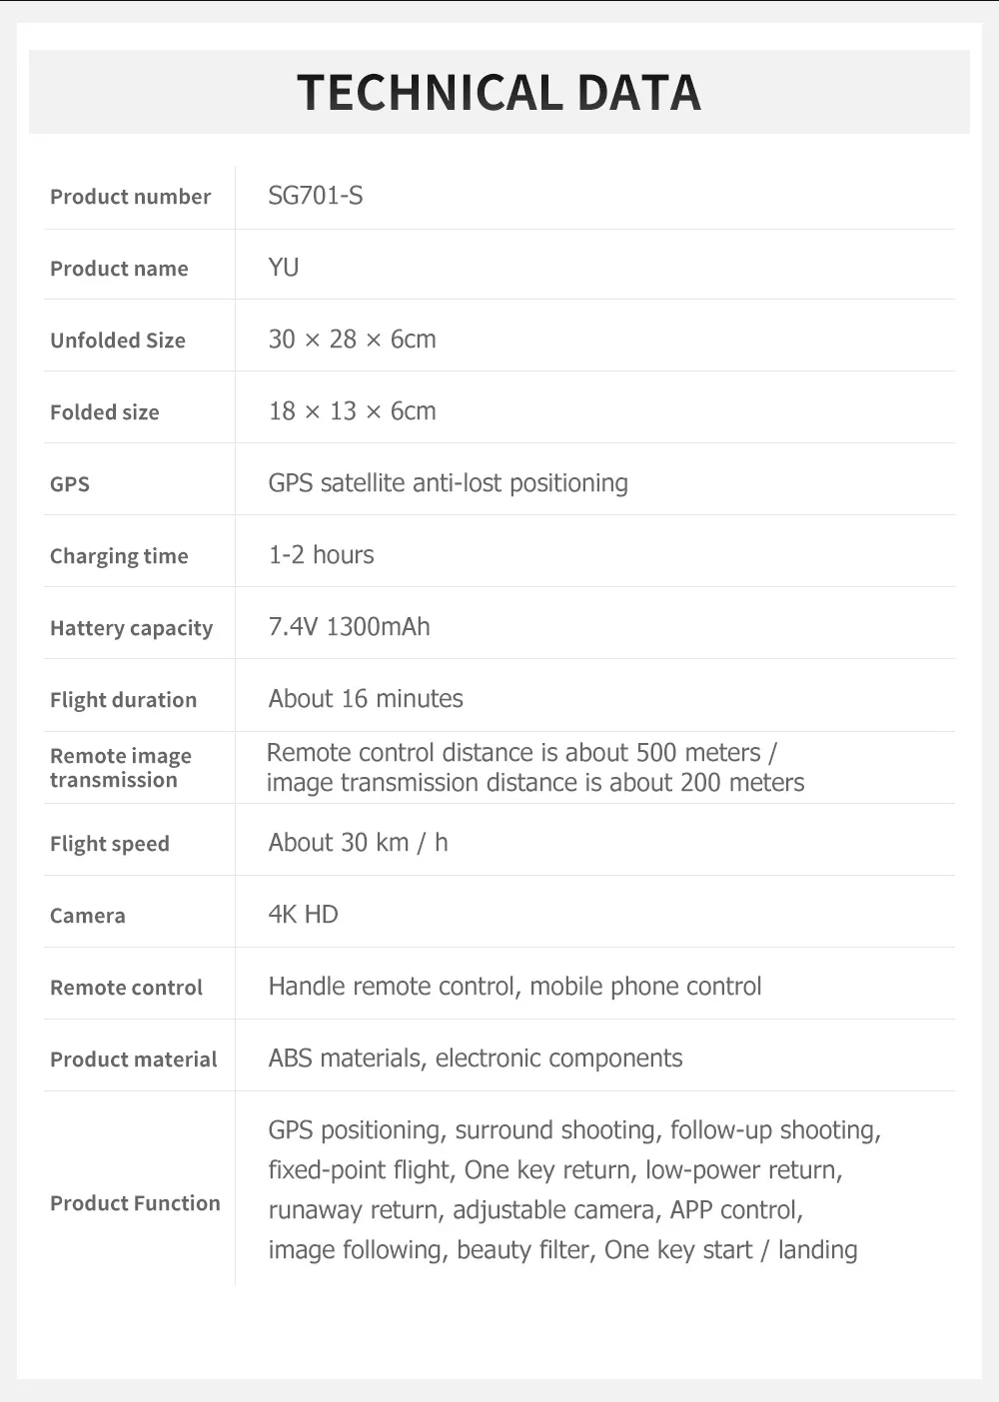
Task: Click the About 16 minutes value
Action: tap(366, 699)
